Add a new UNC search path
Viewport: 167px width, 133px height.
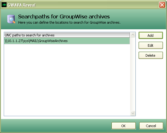tap(150, 36)
